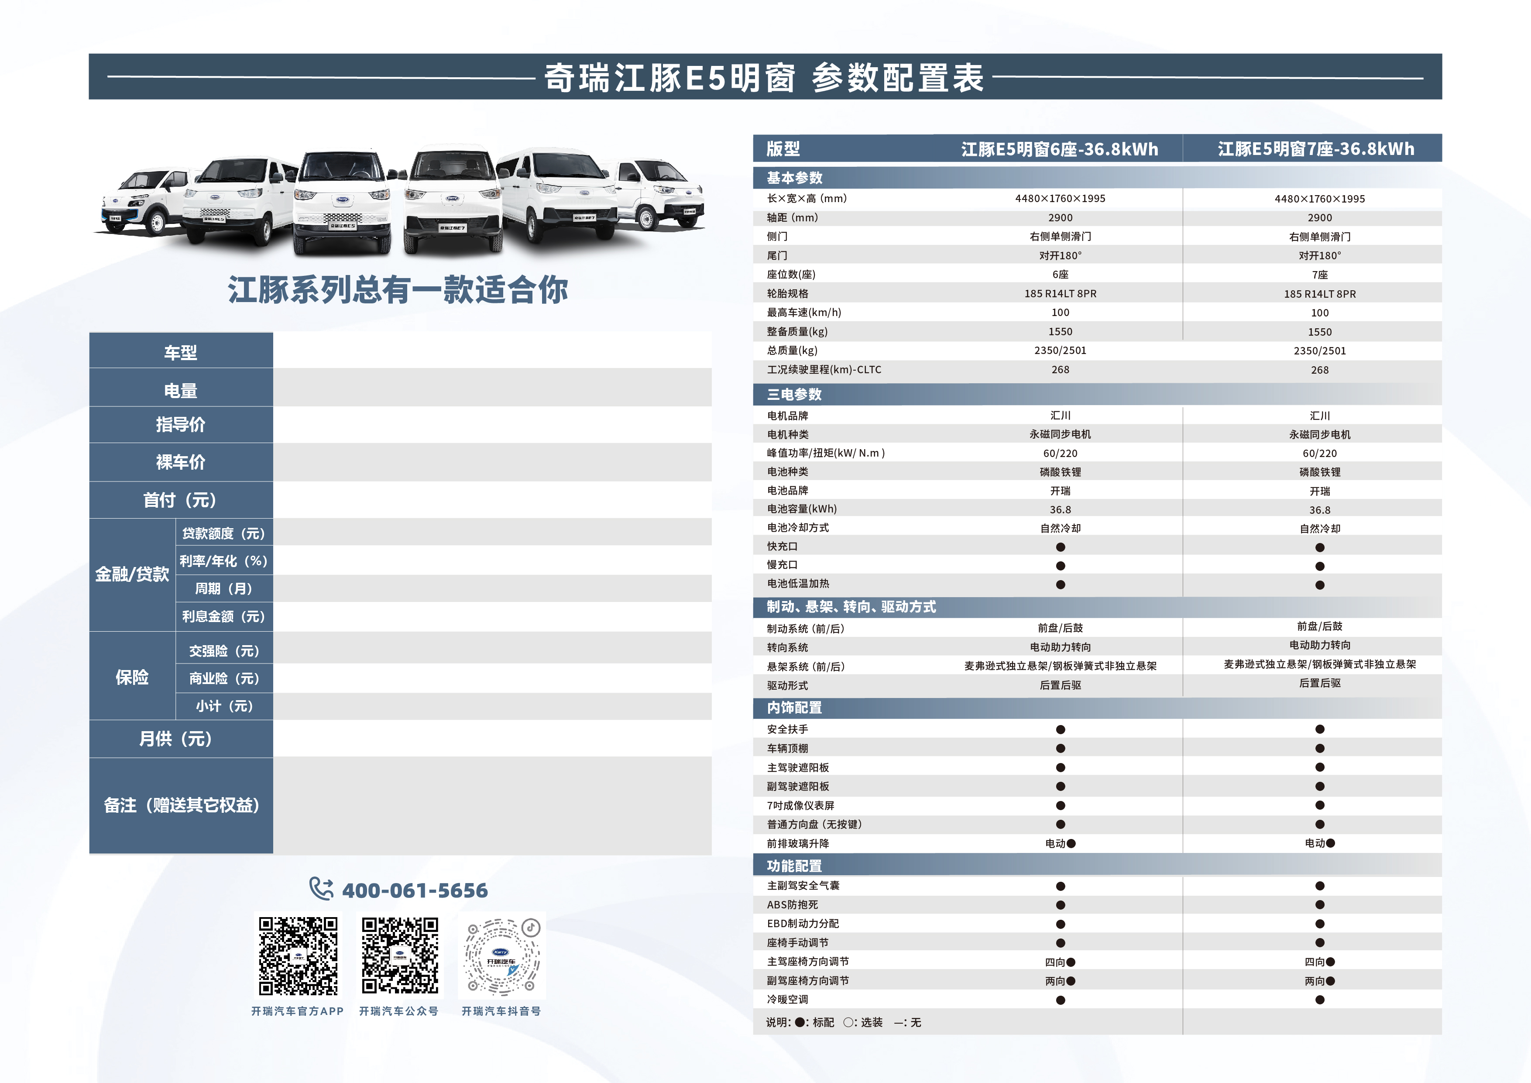Click the 6座 seat count value
This screenshot has width=1531, height=1083.
click(1060, 274)
